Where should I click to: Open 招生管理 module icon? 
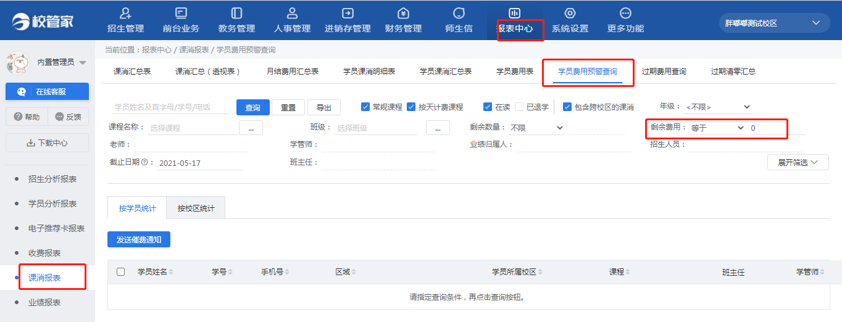tap(125, 13)
